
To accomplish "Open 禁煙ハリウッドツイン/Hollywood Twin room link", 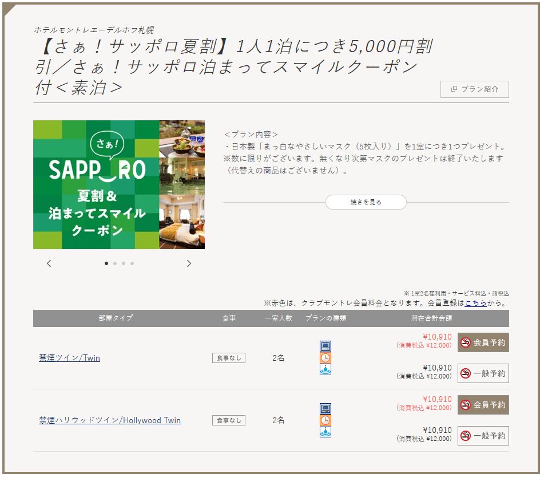I will point(110,420).
